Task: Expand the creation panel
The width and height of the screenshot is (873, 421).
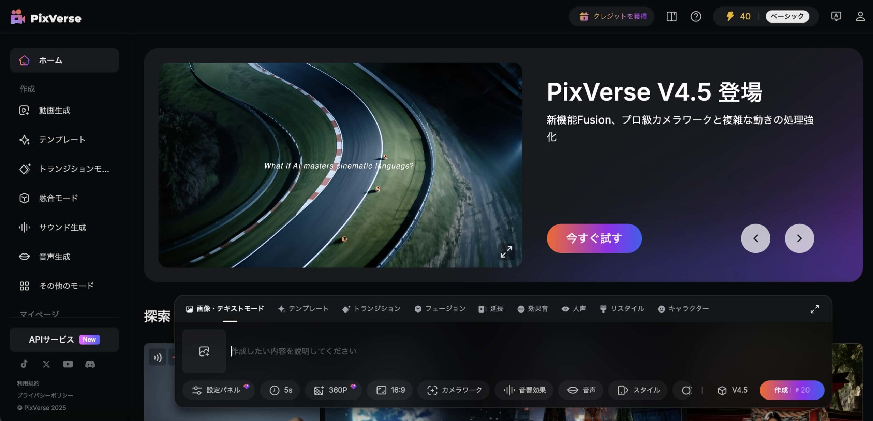Action: point(814,309)
